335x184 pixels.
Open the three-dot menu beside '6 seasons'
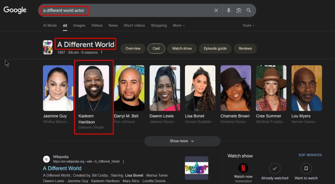102,52
